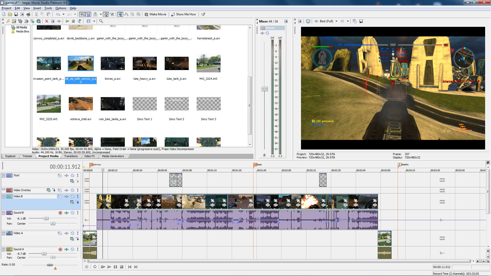Minimize the Sound B track height
Image resolution: width=491 pixels, height=276 pixels.
click(x=3, y=212)
